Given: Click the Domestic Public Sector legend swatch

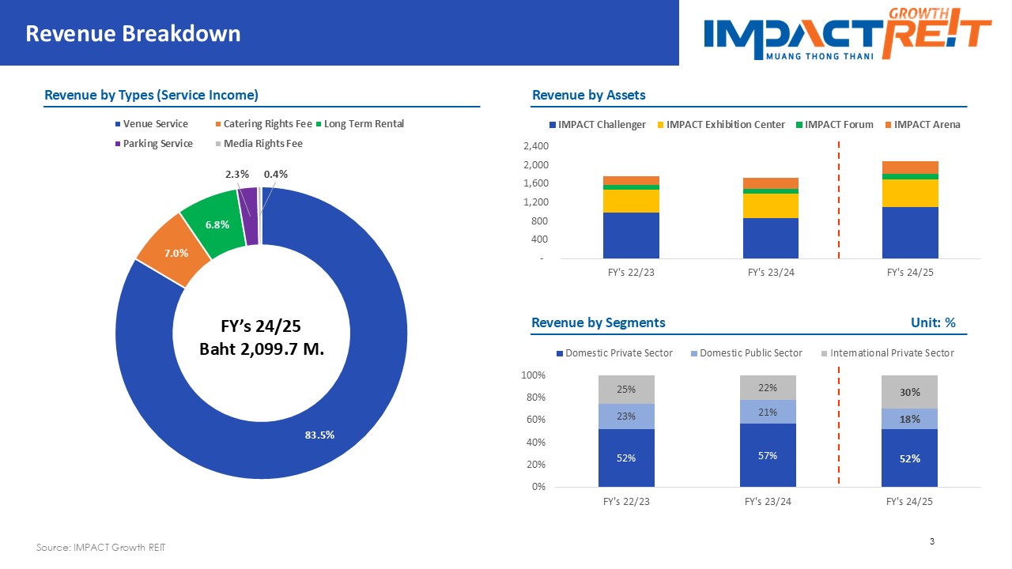Looking at the screenshot, I should coord(694,353).
